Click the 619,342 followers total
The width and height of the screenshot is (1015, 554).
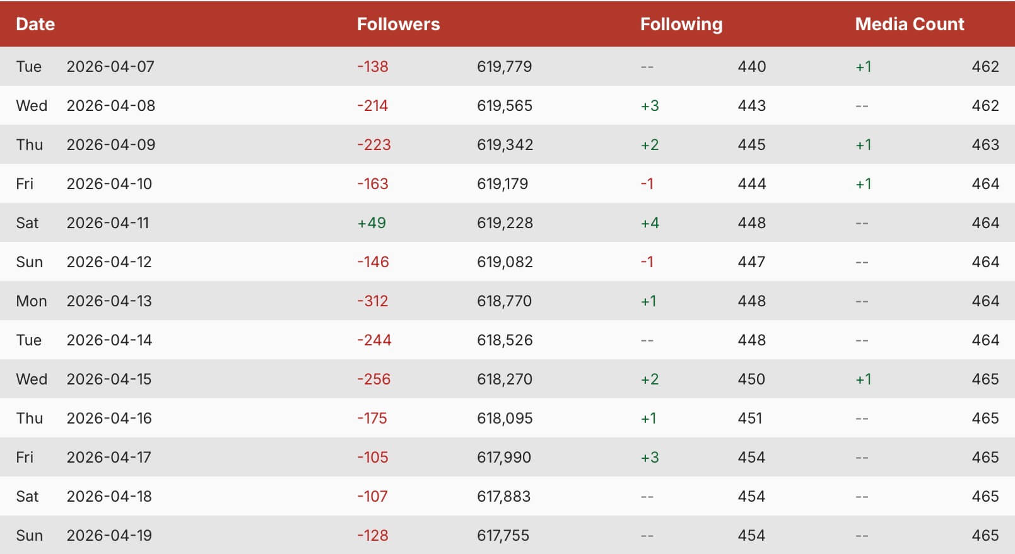click(x=505, y=144)
